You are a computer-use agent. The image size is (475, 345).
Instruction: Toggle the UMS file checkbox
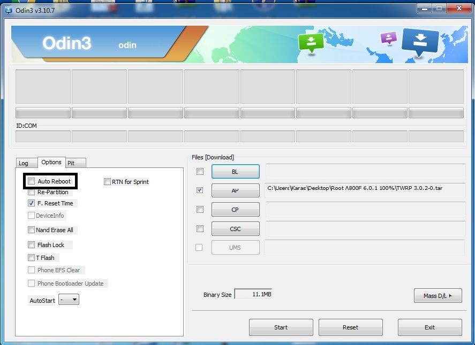[x=199, y=248]
